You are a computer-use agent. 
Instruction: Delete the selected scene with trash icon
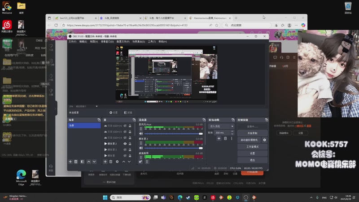76,162
